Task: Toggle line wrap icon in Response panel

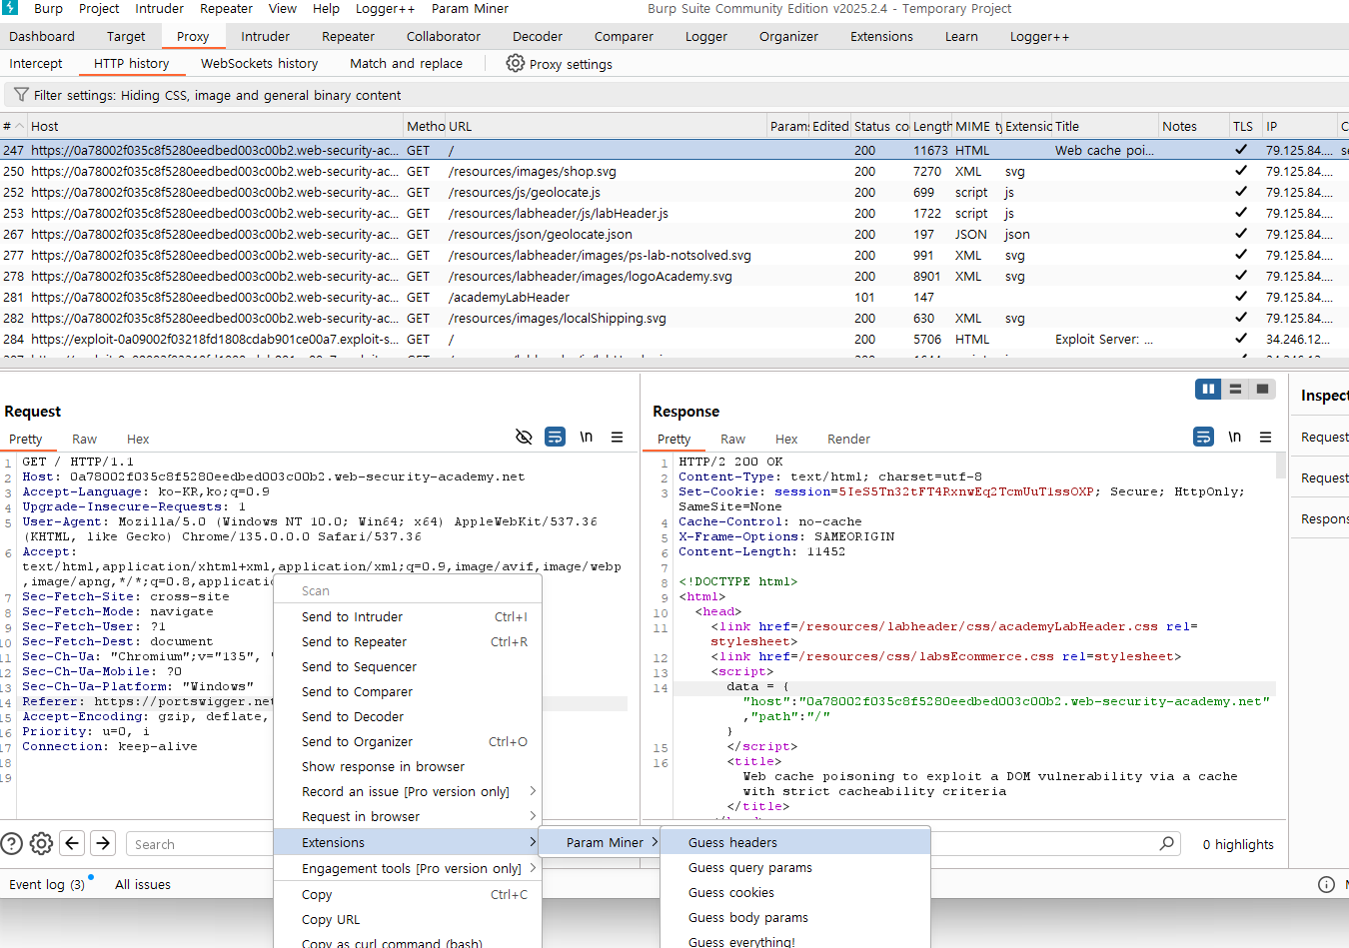Action: (1203, 438)
